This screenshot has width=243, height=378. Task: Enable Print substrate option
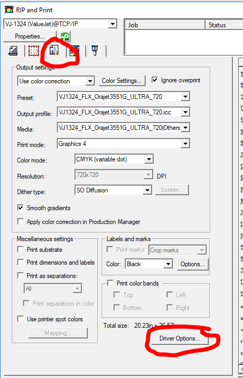(x=20, y=249)
